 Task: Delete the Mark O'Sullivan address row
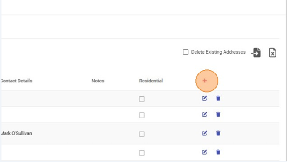click(218, 133)
